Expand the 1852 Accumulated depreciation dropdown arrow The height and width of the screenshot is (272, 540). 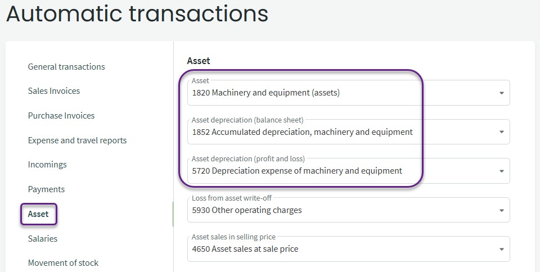pos(501,132)
